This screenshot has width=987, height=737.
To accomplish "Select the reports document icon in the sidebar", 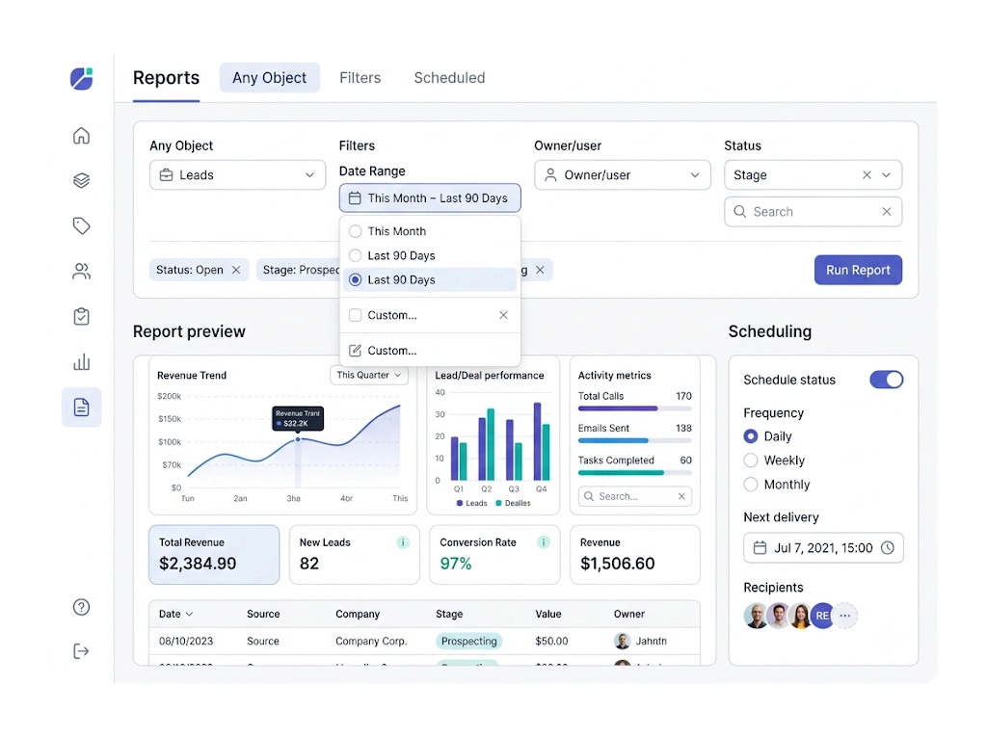I will pyautogui.click(x=81, y=408).
